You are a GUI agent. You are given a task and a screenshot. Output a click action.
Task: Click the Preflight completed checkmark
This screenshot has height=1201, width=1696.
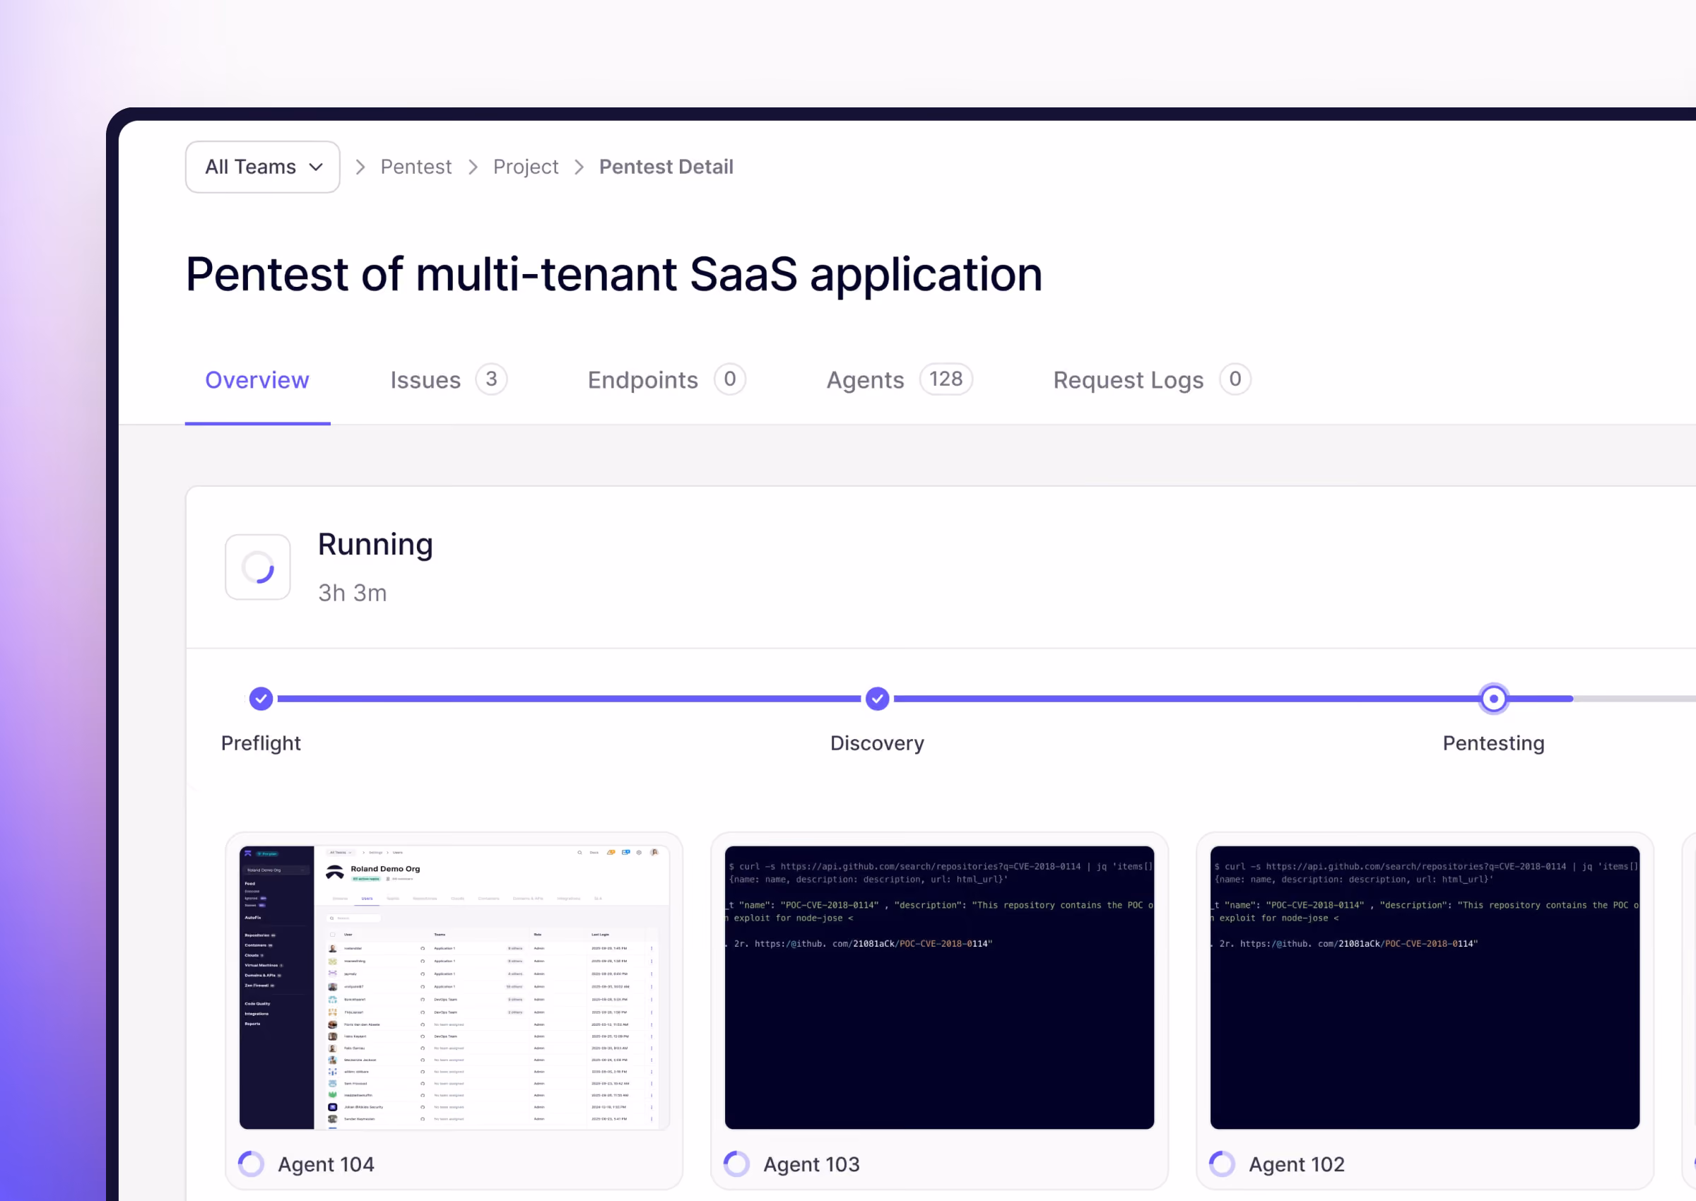261,699
